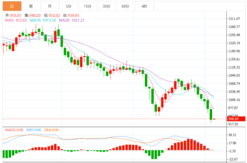Click the red current price tag 936.93
The width and height of the screenshot is (247, 163).
click(236, 119)
